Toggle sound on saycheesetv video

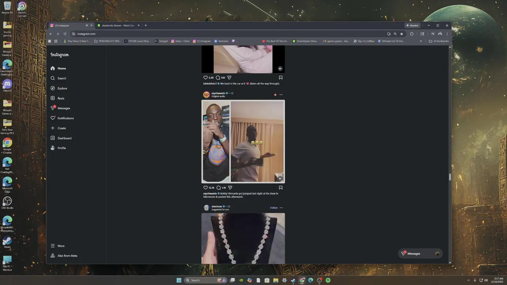(280, 178)
